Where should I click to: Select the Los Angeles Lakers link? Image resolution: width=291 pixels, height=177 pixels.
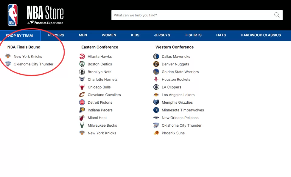point(178,95)
